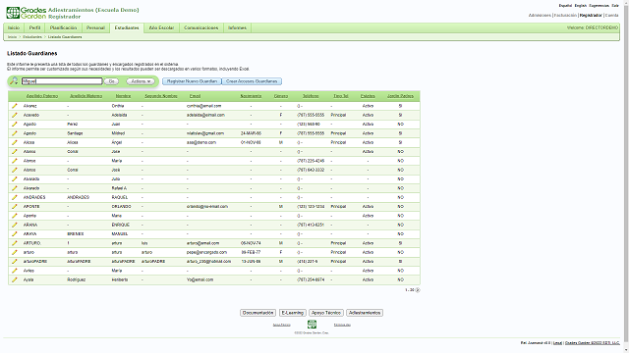The height and width of the screenshot is (353, 629).
Task: Edit guardian Agosto Perez Juan
Action: pos(15,125)
